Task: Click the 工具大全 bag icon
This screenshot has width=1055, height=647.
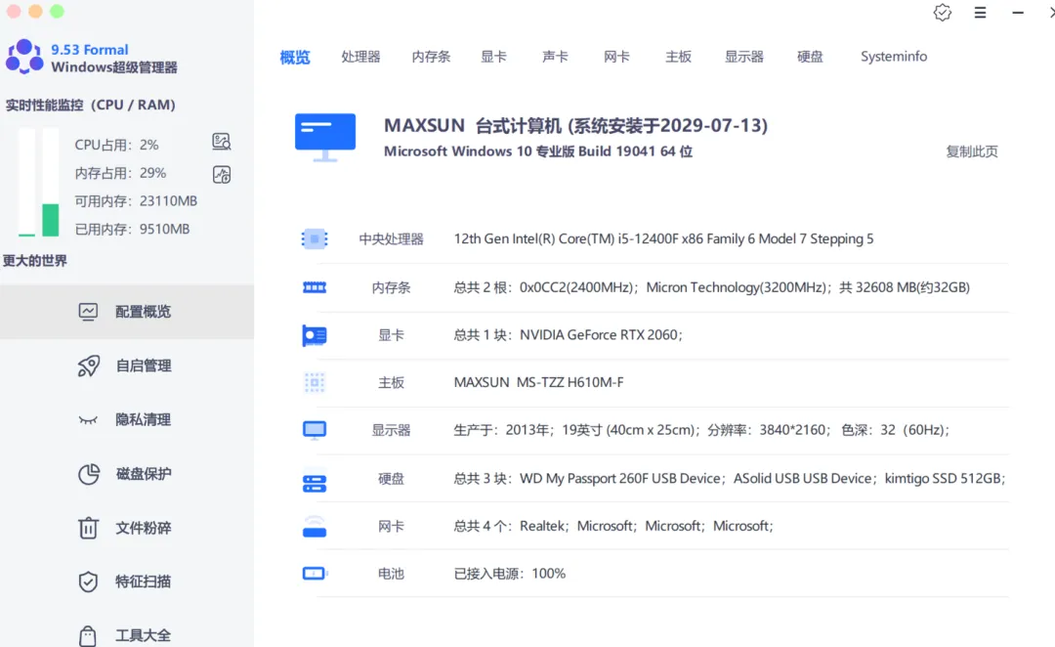Action: pos(88,635)
